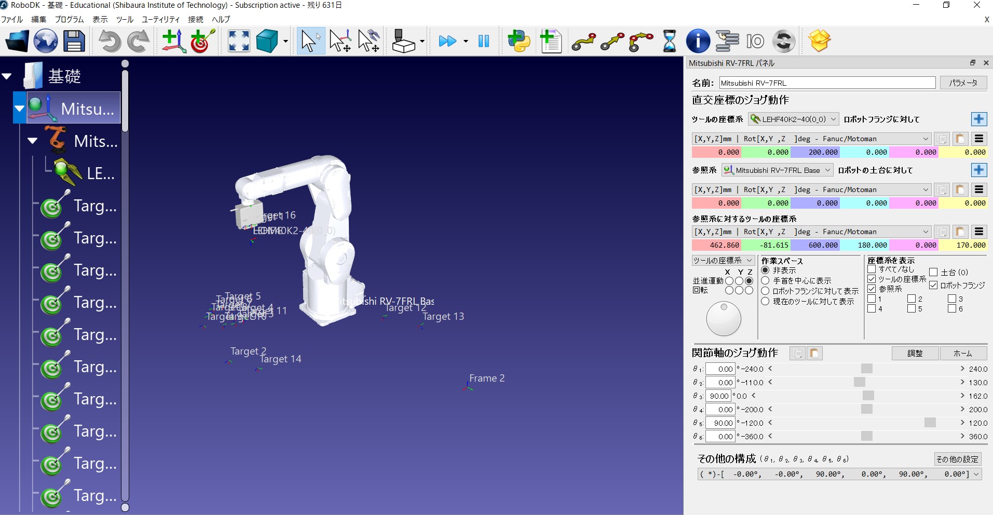Click the Save station floppy disk icon
The width and height of the screenshot is (993, 515).
click(74, 41)
